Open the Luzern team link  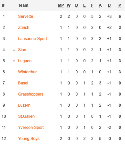(x=24, y=105)
